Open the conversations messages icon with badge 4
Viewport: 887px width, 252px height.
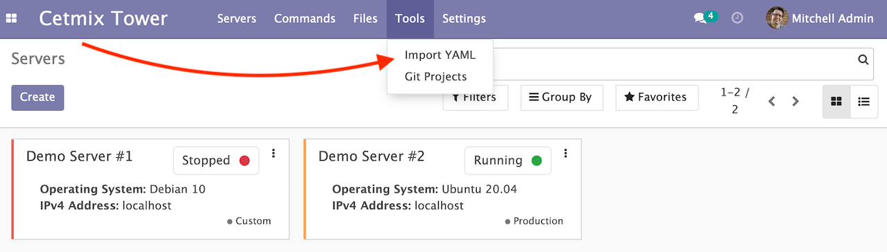[705, 18]
